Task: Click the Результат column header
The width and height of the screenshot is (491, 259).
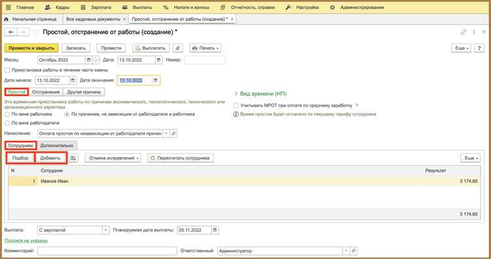Action: pos(450,171)
